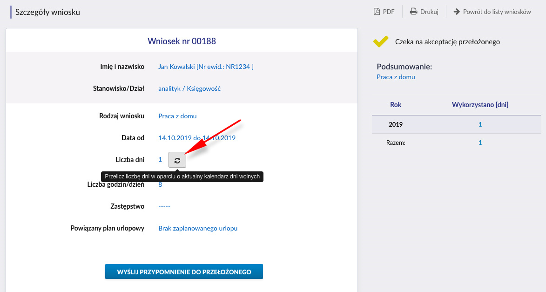Viewport: 546px width, 292px height.
Task: Click the 'Zastępstwo' label
Action: (x=127, y=206)
